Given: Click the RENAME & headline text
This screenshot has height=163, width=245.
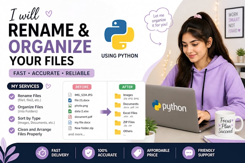Looking at the screenshot, I should pyautogui.click(x=49, y=30).
